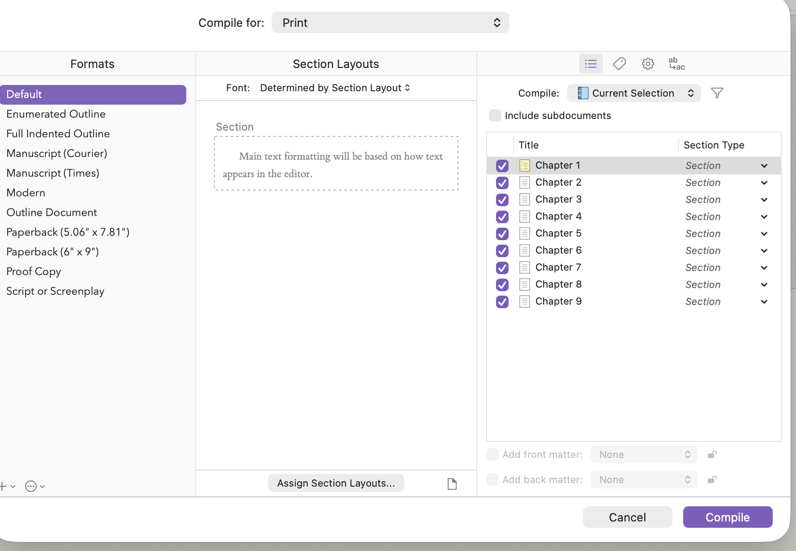Open the Font Determined by Section Layout popup

[335, 88]
